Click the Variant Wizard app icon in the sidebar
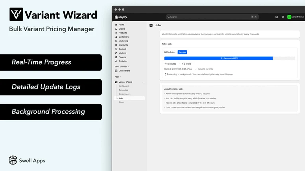This screenshot has height=171, width=305. point(116,82)
